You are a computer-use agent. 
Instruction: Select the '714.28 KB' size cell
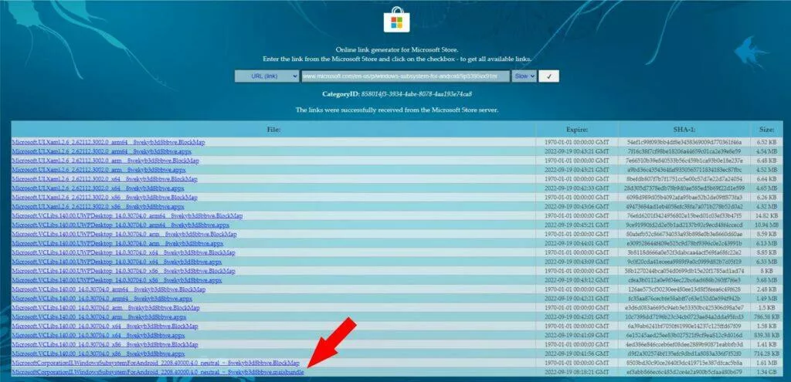(767, 353)
